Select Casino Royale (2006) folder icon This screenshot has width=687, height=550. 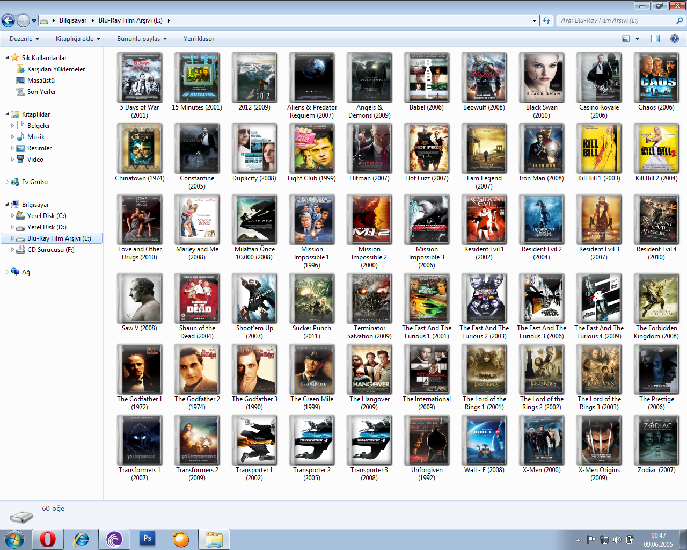coord(600,78)
